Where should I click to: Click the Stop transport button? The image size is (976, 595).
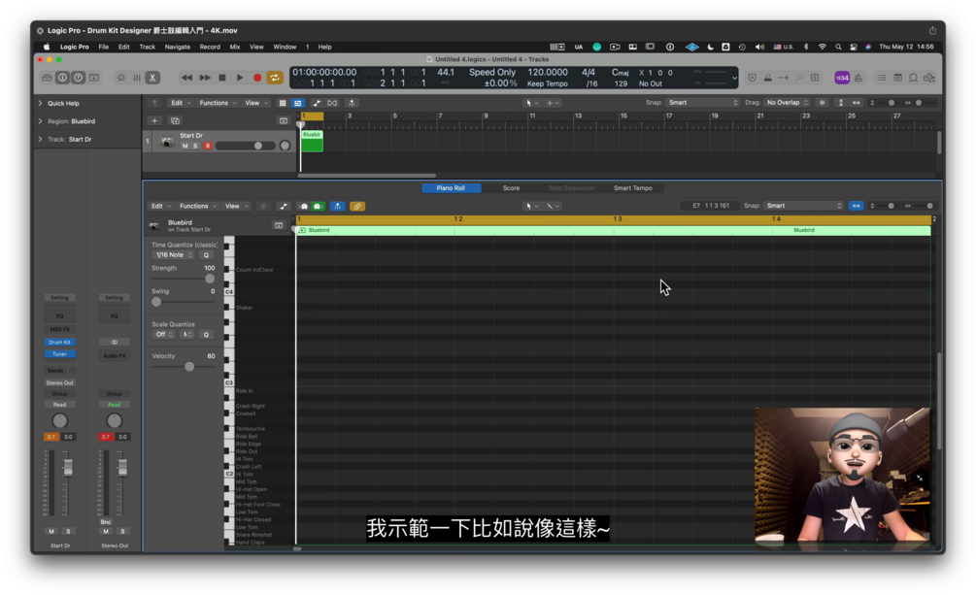(x=222, y=78)
